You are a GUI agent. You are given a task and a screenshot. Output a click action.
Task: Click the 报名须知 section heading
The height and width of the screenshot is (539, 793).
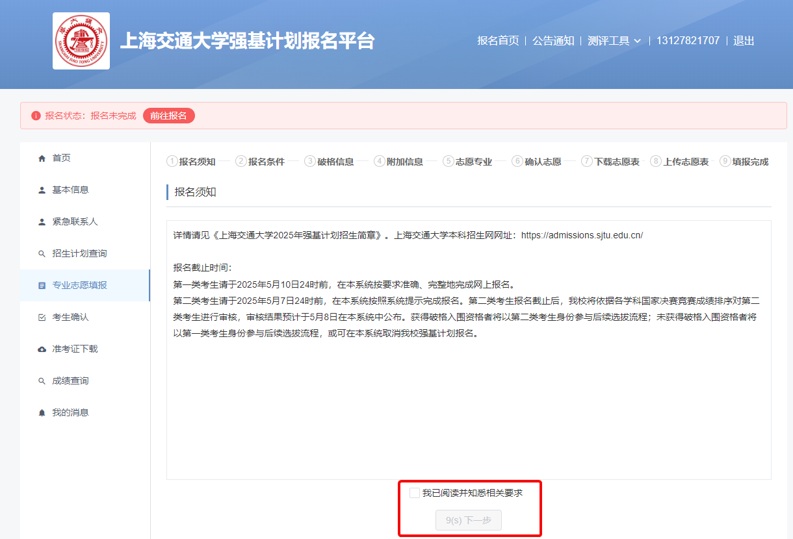coord(196,192)
